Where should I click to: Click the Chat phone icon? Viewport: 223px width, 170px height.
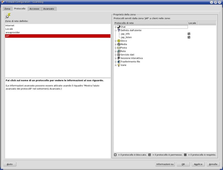tap(119, 27)
